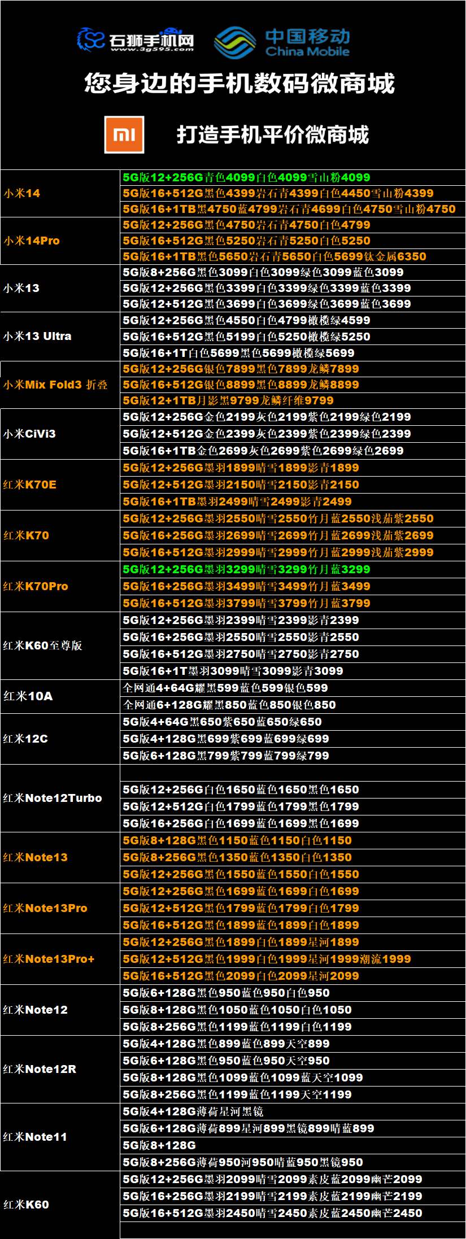Click the row 5G版16+1TB黑4750蓝4799
This screenshot has height=1239, width=466.
click(x=293, y=209)
